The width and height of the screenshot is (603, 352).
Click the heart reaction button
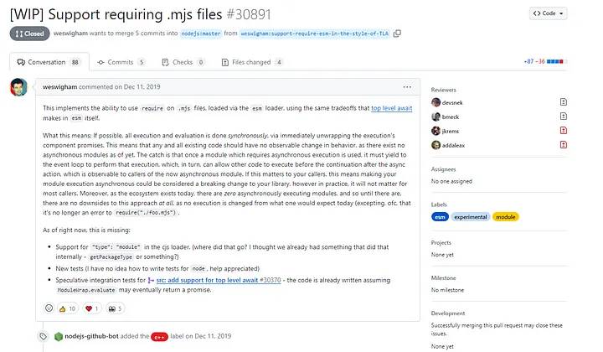click(x=92, y=308)
